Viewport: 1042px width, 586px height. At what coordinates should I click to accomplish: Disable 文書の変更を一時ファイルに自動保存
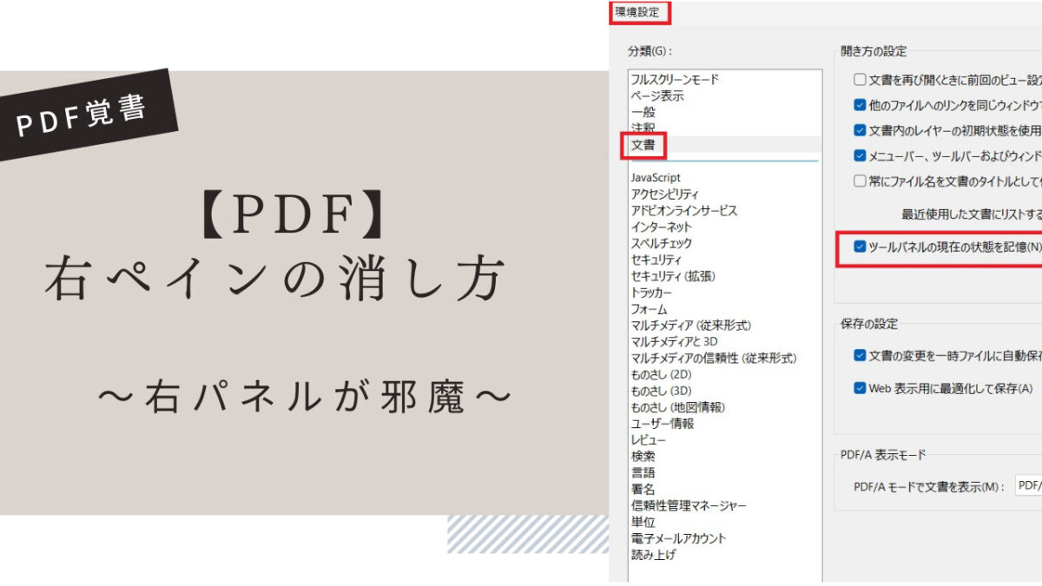click(x=860, y=355)
